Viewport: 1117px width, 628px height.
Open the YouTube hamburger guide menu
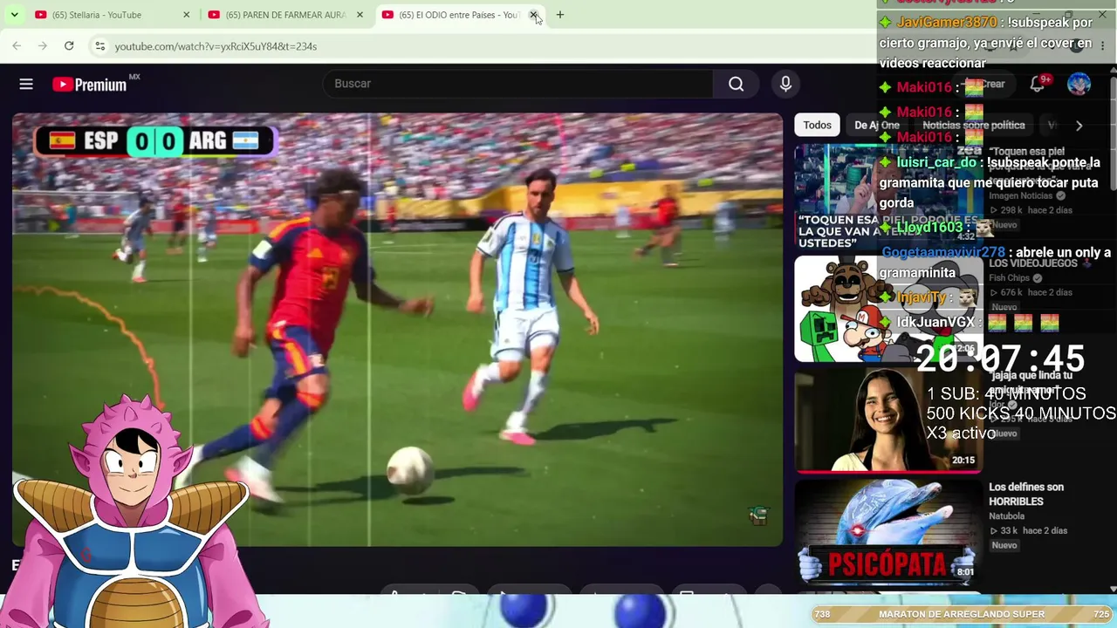pyautogui.click(x=26, y=84)
